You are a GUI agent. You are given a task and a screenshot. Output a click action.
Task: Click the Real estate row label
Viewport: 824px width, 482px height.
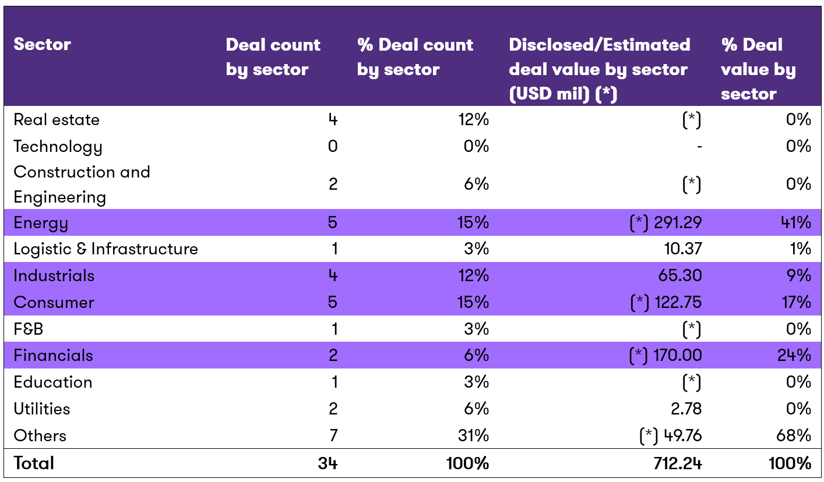click(57, 120)
